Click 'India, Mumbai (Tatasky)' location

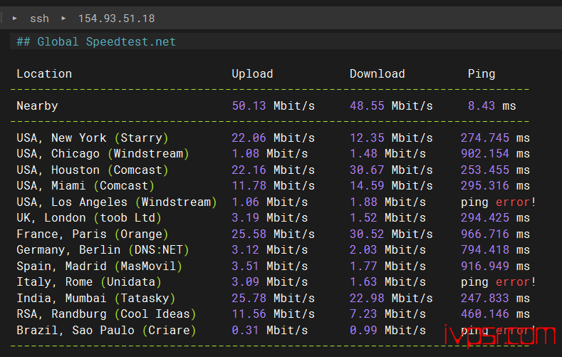(x=95, y=299)
